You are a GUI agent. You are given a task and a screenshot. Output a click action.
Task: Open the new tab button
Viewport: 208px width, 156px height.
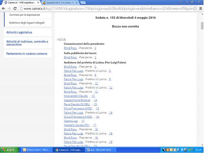coord(83,2)
